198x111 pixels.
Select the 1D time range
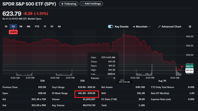coord(6,27)
